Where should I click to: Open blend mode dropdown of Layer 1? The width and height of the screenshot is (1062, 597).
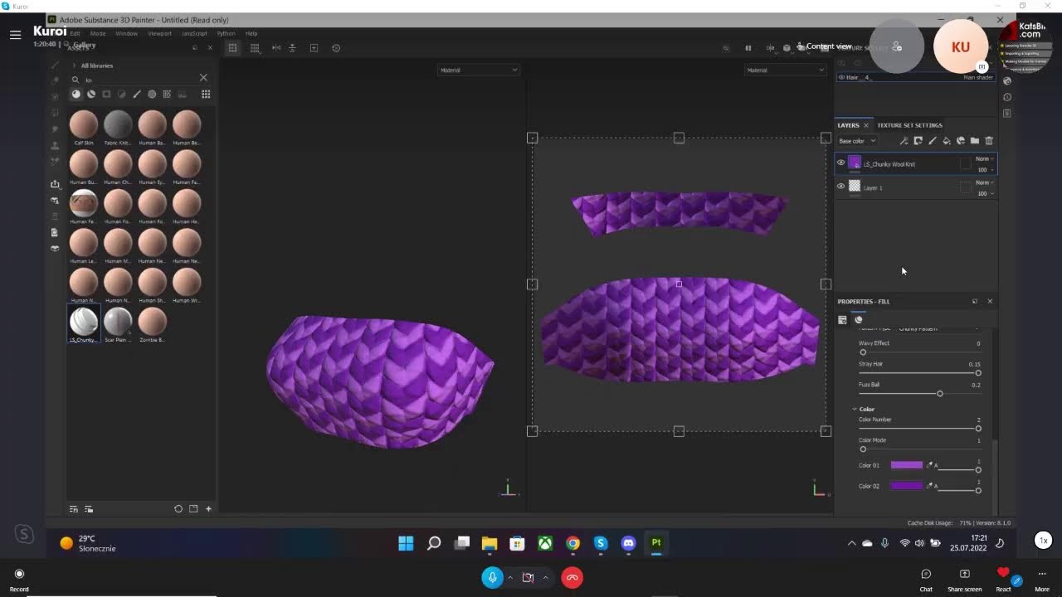point(985,182)
